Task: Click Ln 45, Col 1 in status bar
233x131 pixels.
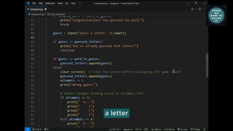Action: click(x=115, y=130)
